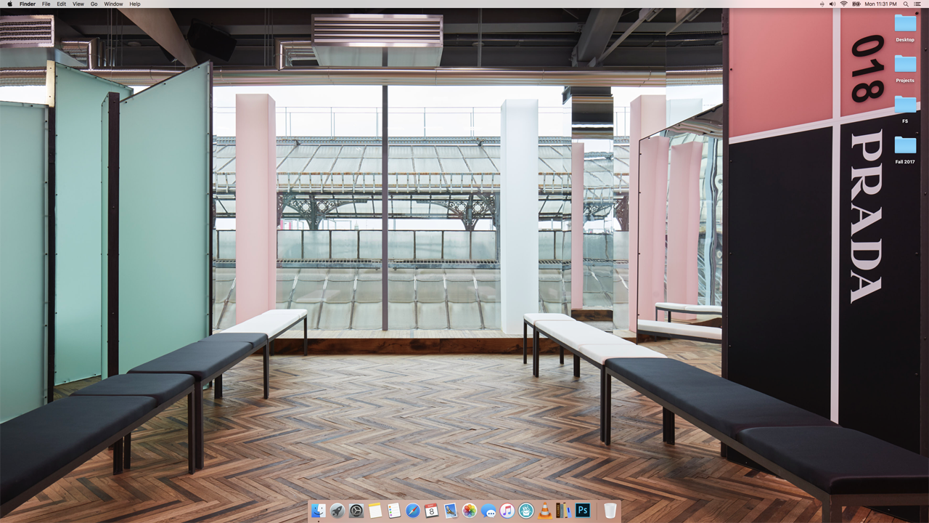The image size is (929, 523).
Task: Click the battery status icon
Action: click(856, 4)
